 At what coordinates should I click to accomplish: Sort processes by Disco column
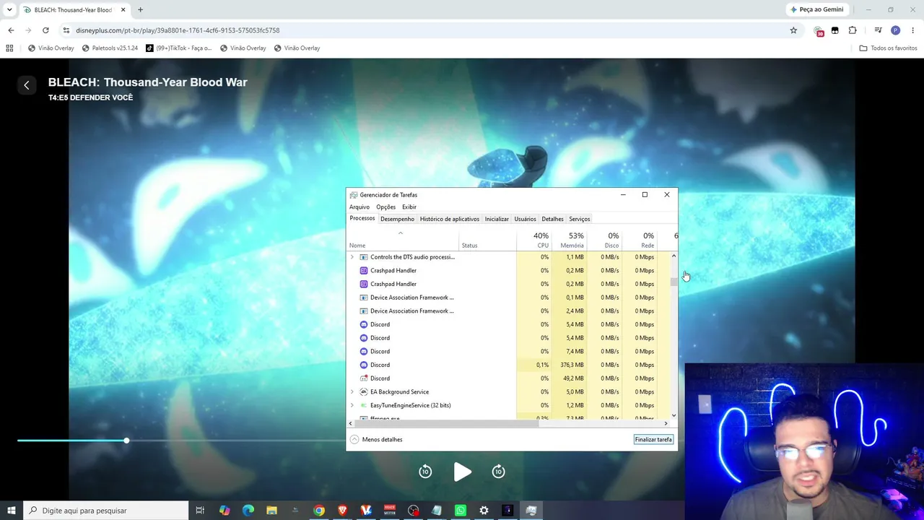(605, 240)
